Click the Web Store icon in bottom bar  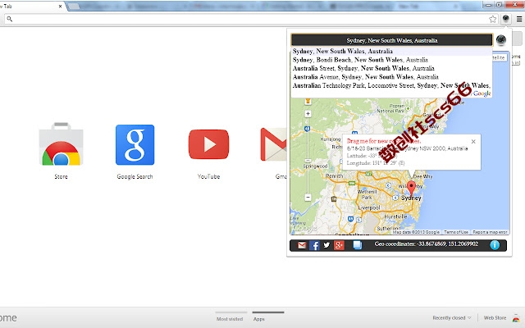coord(516,318)
